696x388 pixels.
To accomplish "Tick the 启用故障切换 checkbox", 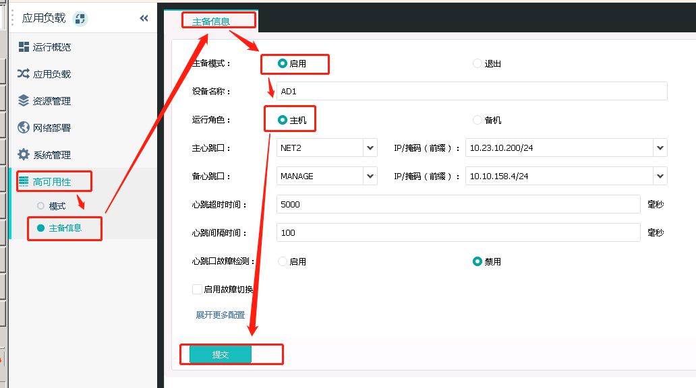I will 197,289.
